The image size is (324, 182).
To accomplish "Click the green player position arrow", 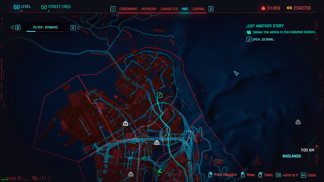I will (x=160, y=172).
